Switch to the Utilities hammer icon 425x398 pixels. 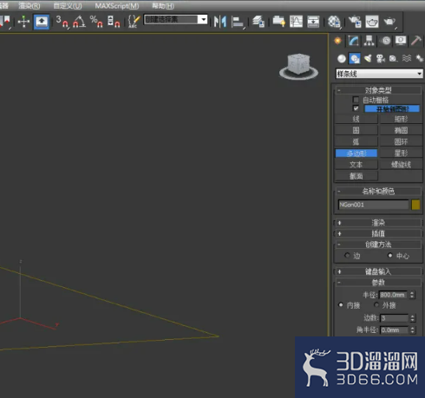416,41
